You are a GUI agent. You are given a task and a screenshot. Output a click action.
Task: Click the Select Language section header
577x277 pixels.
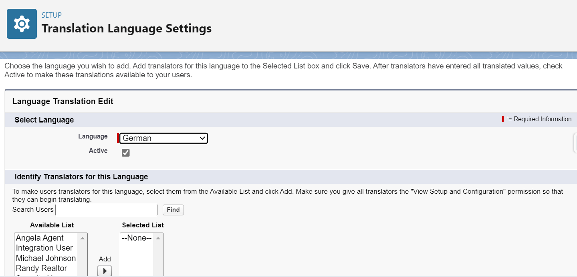pyautogui.click(x=44, y=119)
